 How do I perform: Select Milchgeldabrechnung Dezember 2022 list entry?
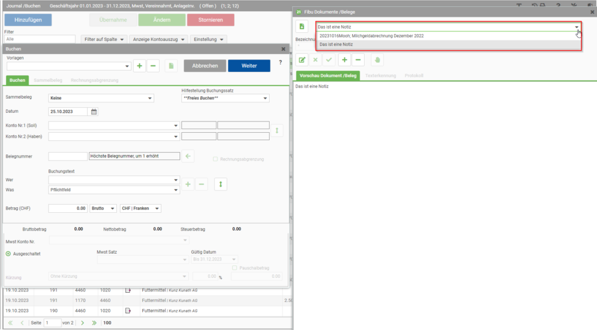click(x=449, y=36)
